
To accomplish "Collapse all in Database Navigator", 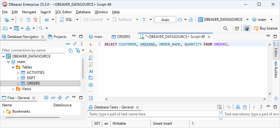I will 68,43.
